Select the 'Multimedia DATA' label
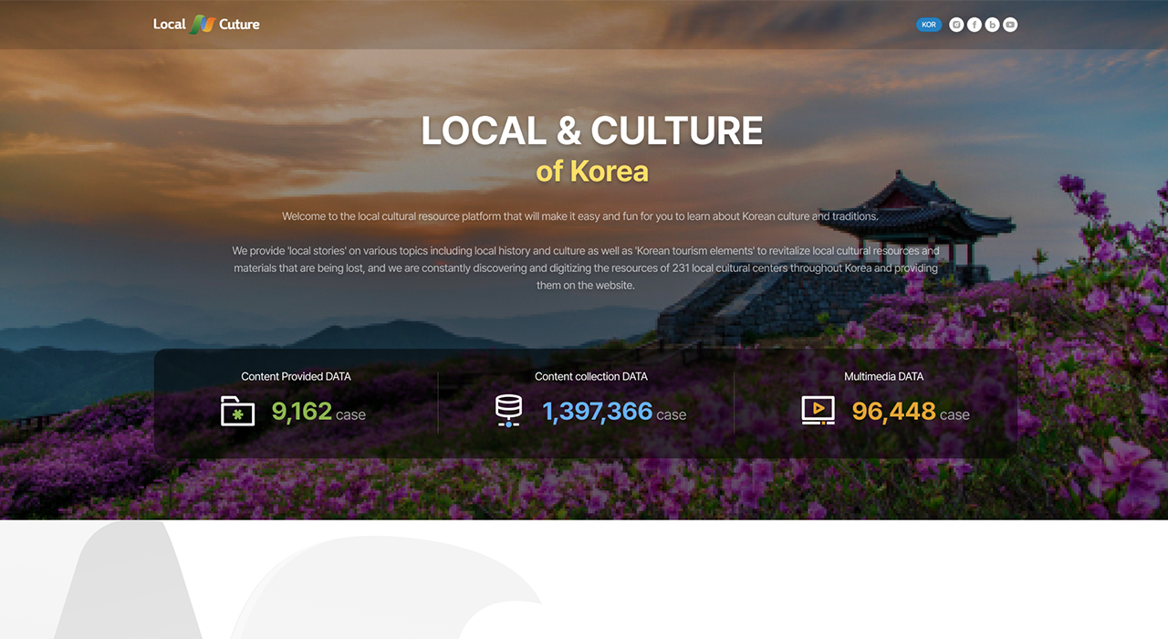 tap(883, 376)
